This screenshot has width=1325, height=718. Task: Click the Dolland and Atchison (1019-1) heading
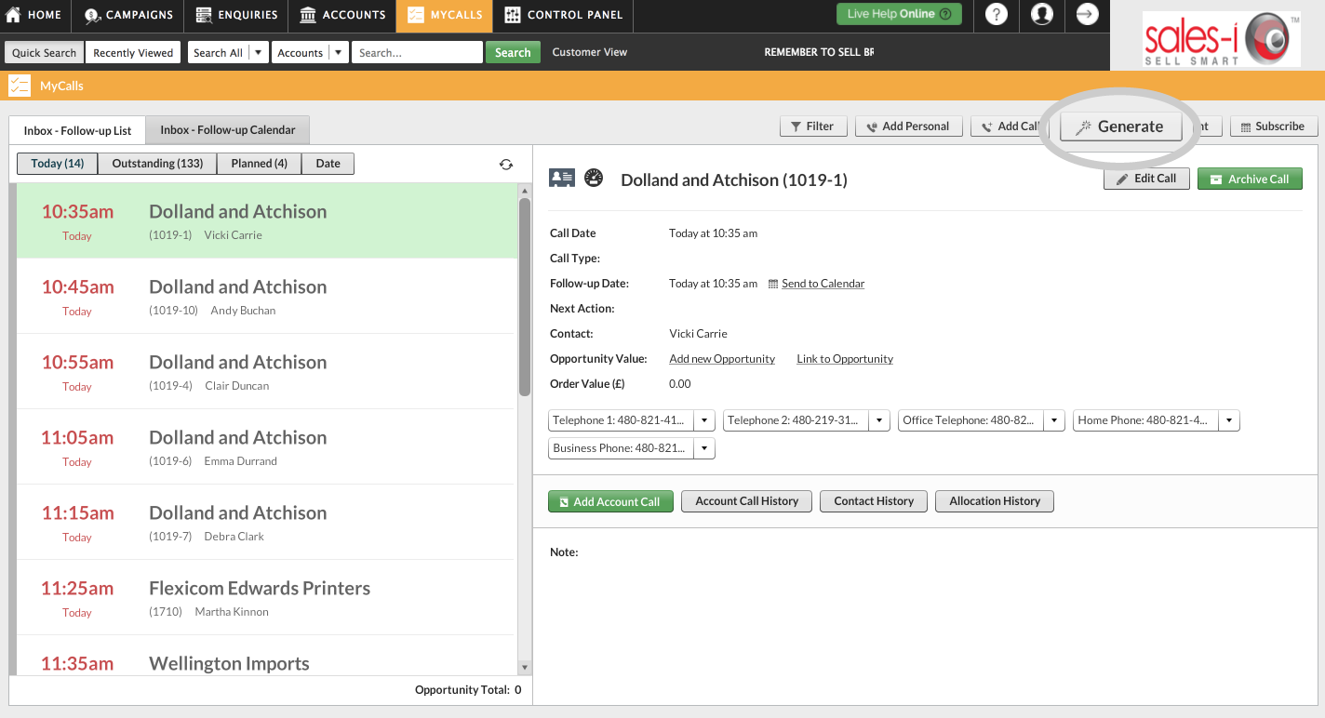click(733, 179)
